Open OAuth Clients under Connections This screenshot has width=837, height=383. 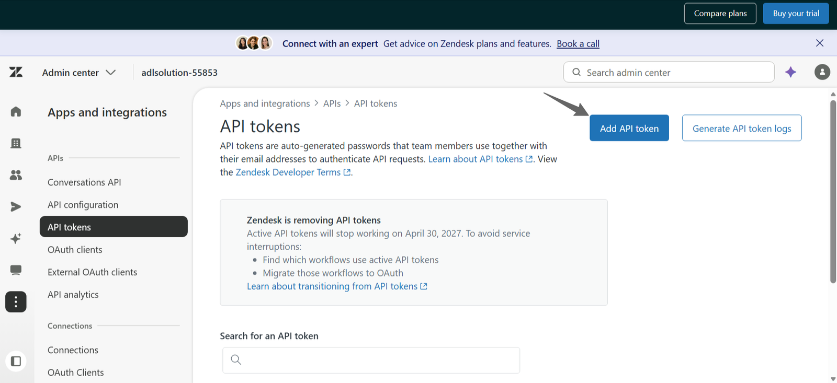76,373
